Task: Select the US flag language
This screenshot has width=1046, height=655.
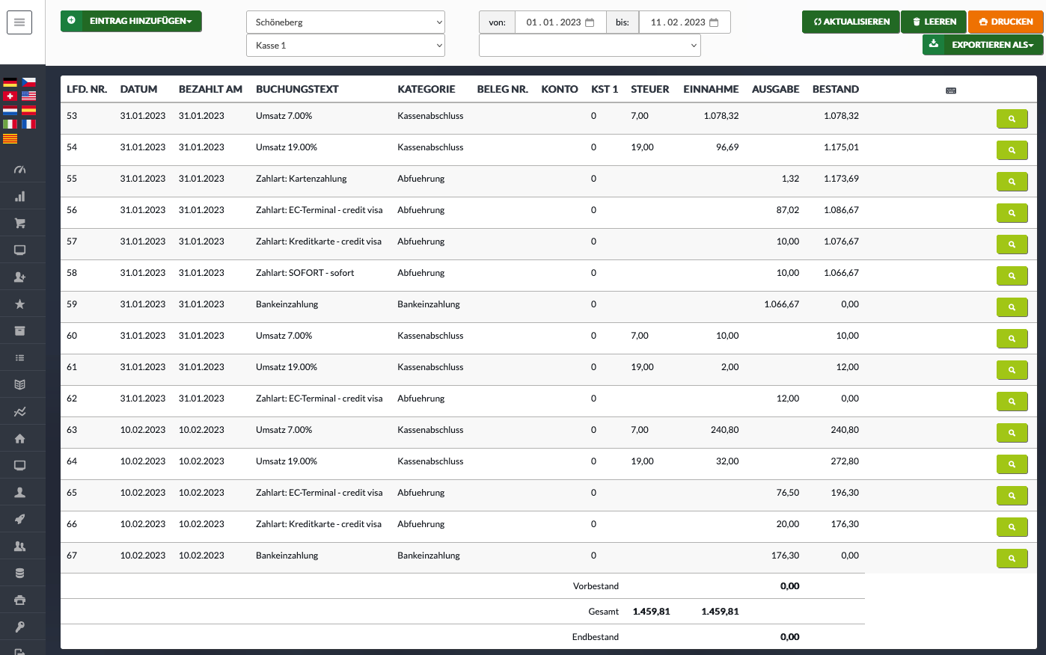Action: pos(28,96)
